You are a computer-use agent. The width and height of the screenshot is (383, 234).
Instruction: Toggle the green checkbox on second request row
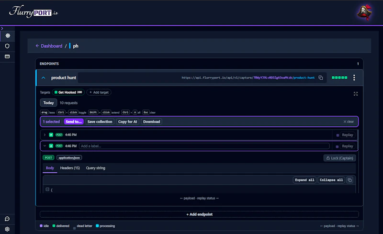[51, 146]
